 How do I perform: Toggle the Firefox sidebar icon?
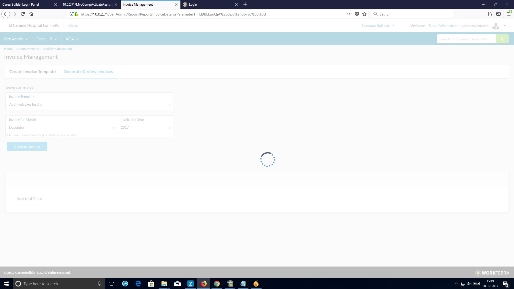coord(498,14)
